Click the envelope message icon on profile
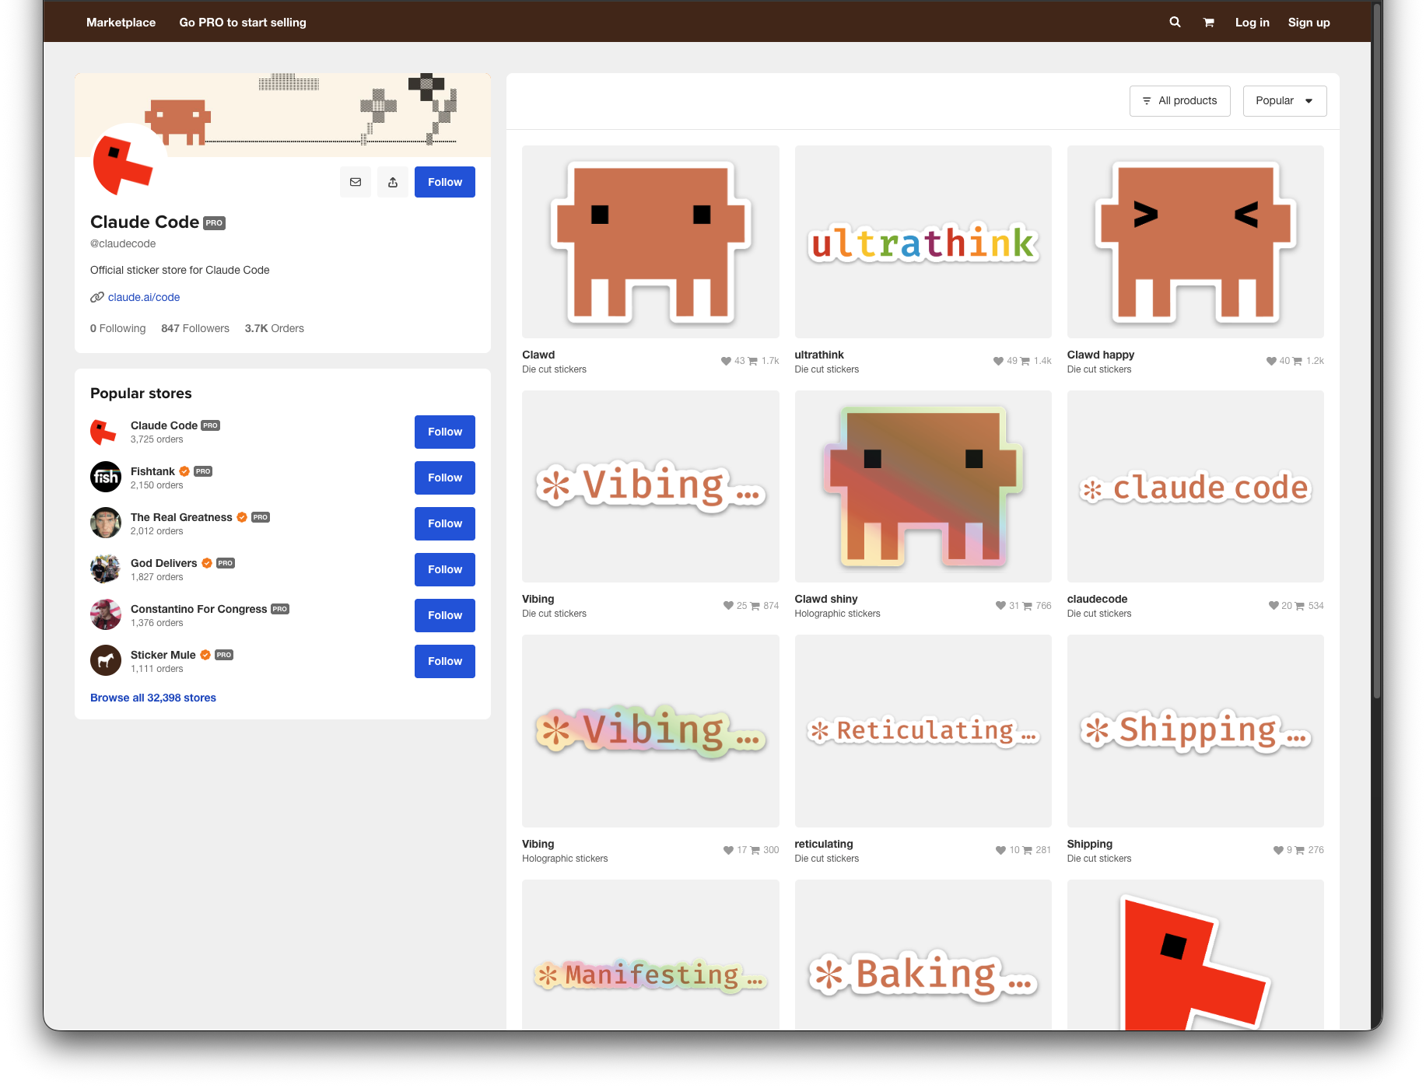The image size is (1426, 1088). click(x=356, y=182)
